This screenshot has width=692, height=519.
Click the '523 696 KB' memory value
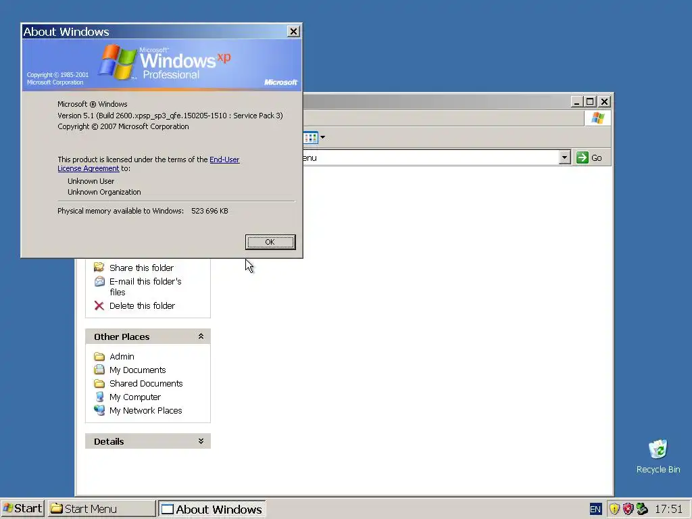(209, 211)
